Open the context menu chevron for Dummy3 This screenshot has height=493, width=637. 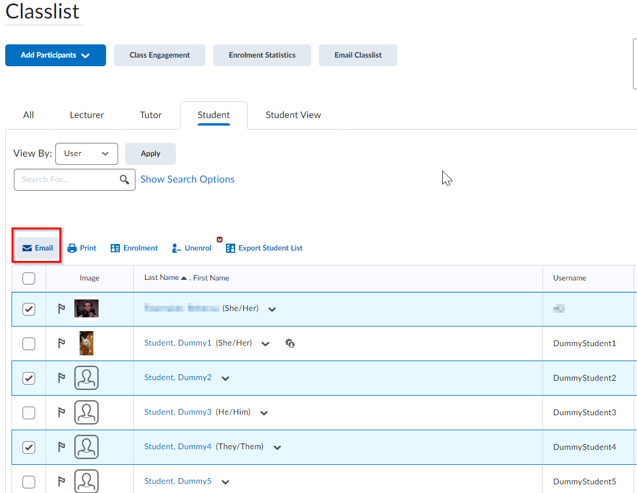coord(264,413)
